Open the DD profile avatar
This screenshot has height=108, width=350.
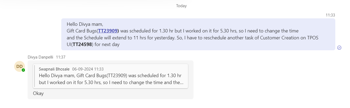(20, 66)
